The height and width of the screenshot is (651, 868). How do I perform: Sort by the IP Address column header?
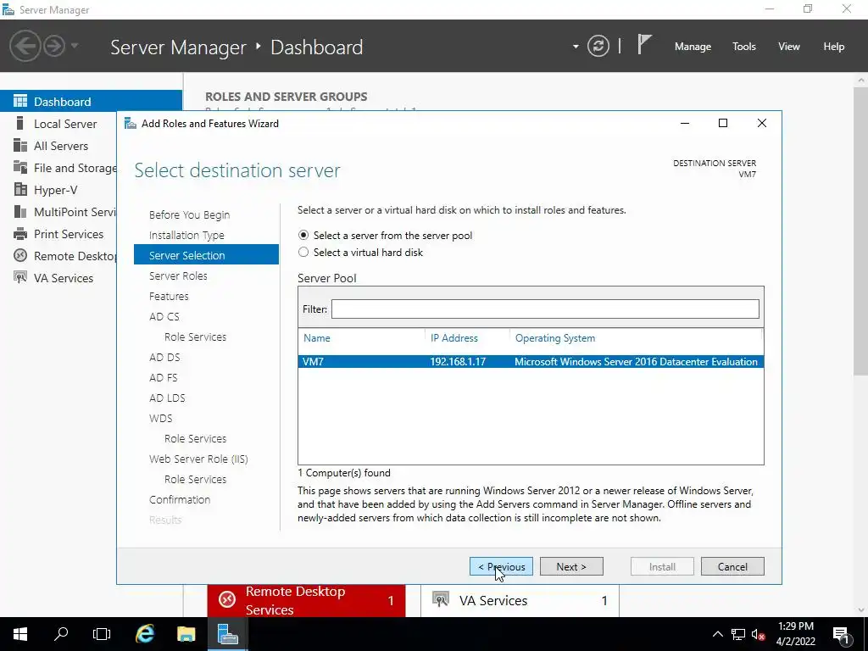454,338
